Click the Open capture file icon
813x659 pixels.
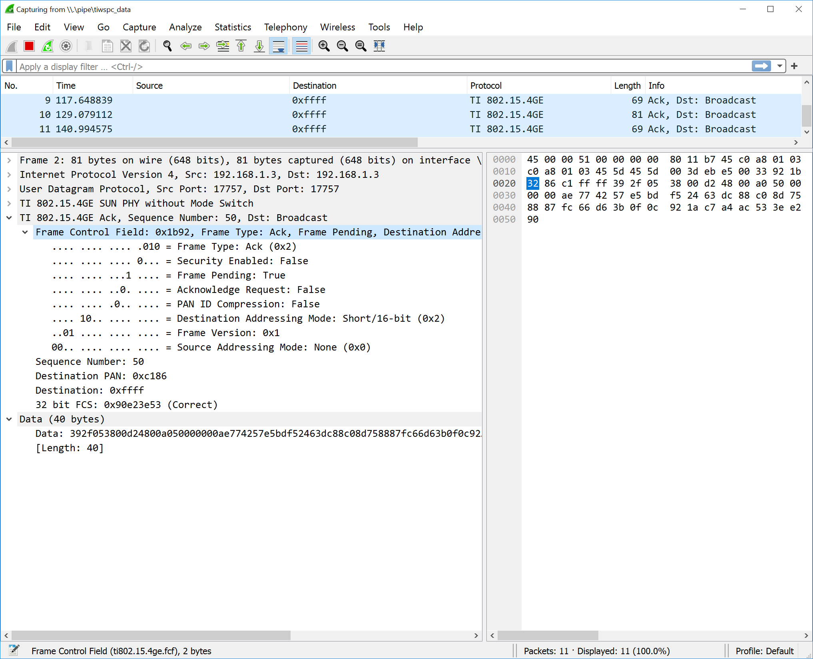[88, 46]
